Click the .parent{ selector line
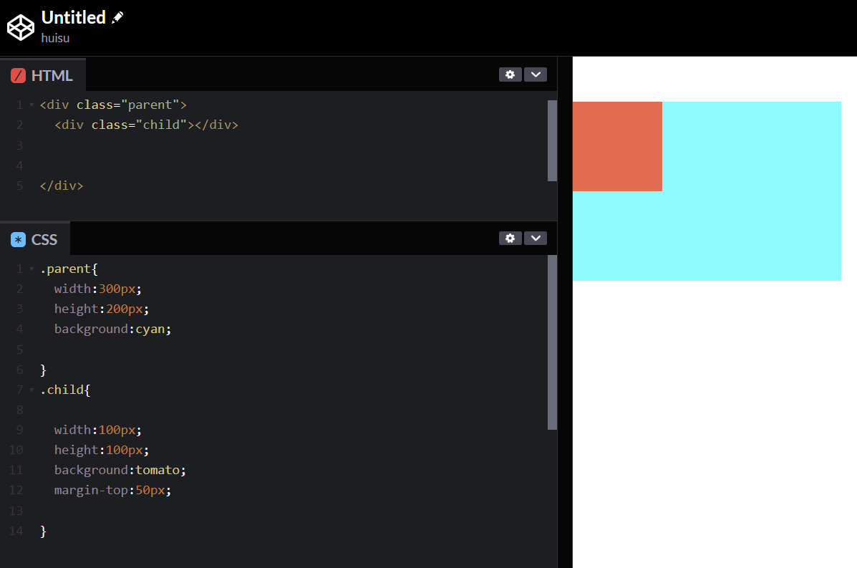857x568 pixels. click(69, 269)
